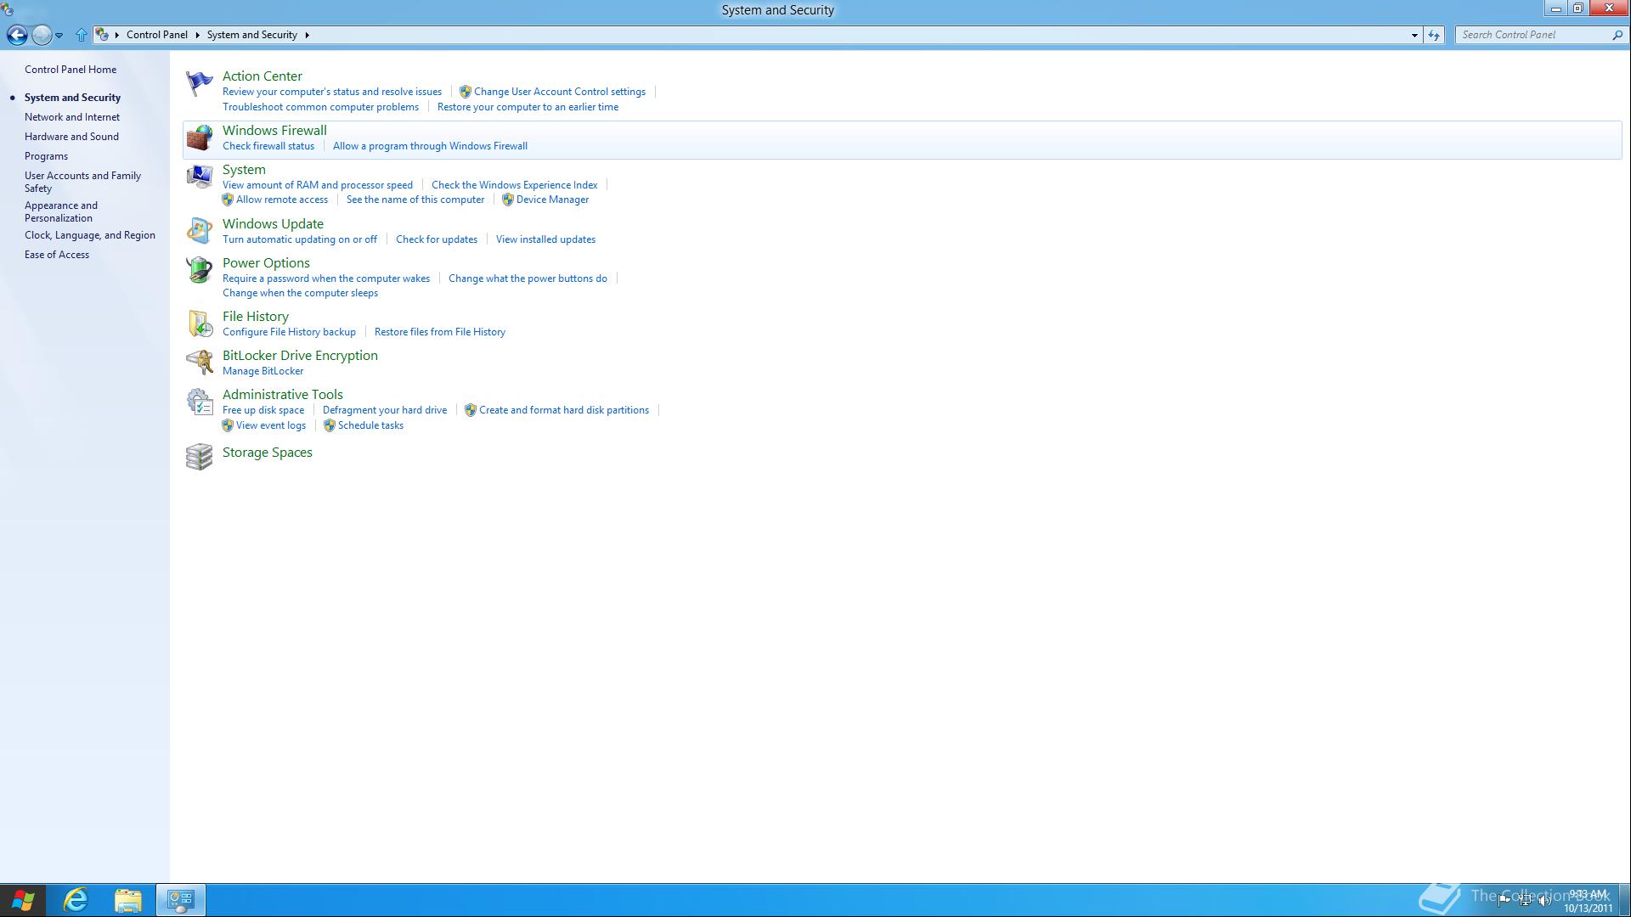The width and height of the screenshot is (1631, 917).
Task: Open Device Manager link
Action: [x=552, y=200]
